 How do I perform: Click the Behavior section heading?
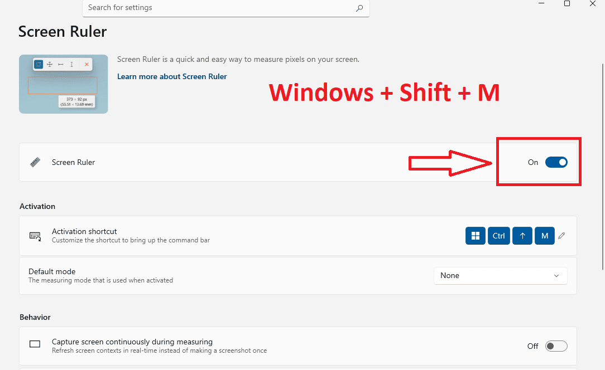pyautogui.click(x=35, y=317)
